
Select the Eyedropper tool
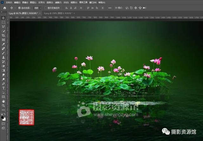point(3,44)
